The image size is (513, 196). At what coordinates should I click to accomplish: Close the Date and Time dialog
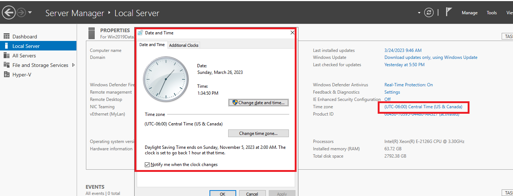pos(292,33)
